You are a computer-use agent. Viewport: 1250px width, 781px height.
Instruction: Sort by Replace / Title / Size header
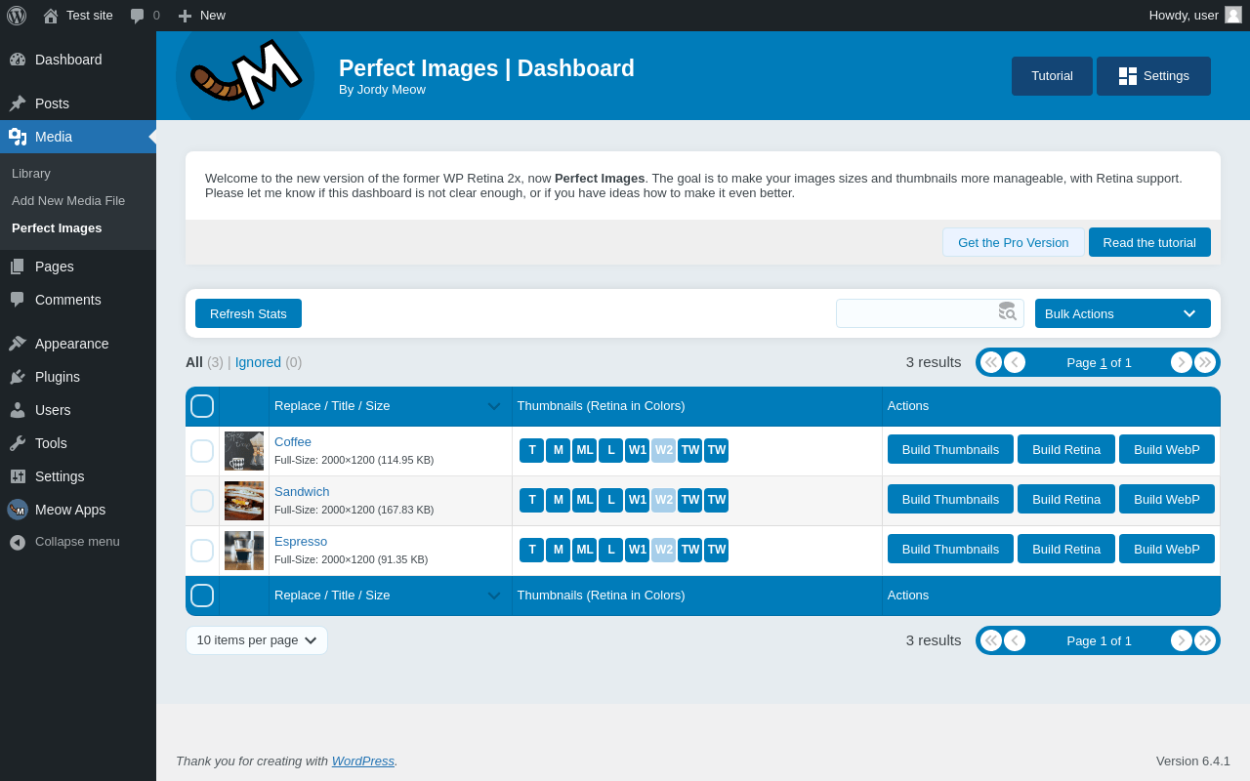point(390,406)
